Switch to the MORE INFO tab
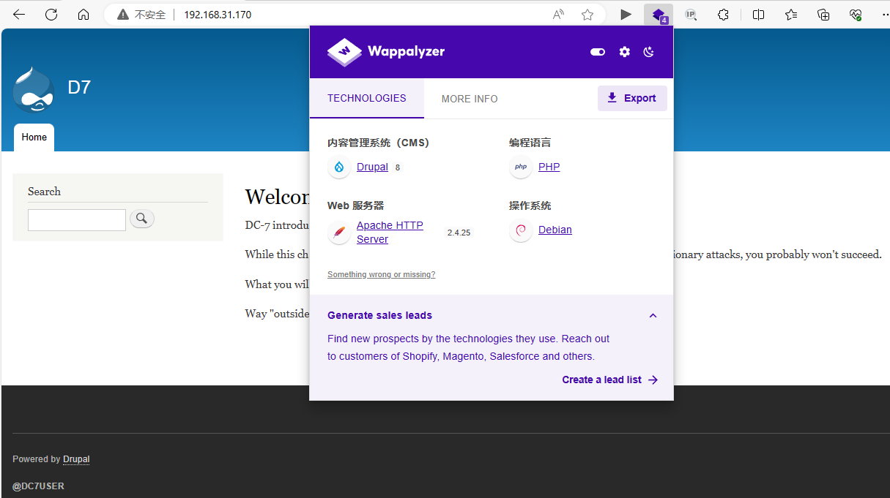The image size is (890, 498). pos(470,99)
